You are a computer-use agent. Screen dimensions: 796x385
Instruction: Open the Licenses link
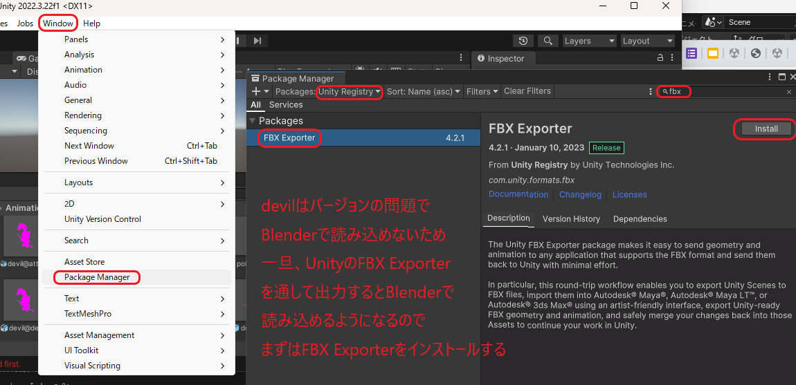click(x=629, y=195)
